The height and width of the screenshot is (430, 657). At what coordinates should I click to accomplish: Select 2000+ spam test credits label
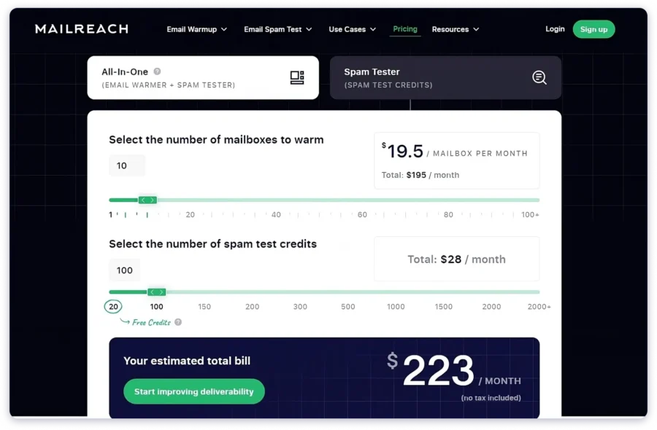[539, 307]
